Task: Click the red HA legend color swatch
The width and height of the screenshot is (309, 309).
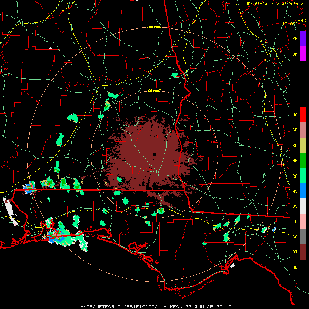Action: pos(303,115)
